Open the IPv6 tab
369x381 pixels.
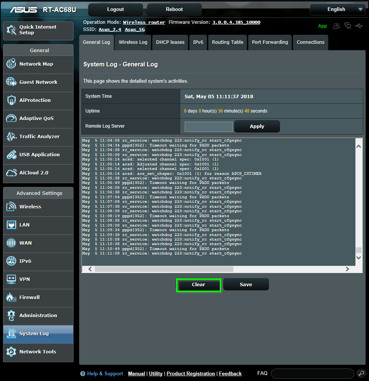[x=198, y=42]
